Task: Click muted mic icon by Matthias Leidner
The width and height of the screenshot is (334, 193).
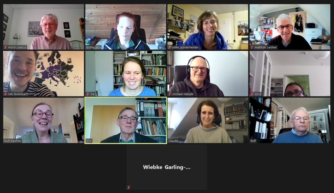Action: click(x=252, y=47)
